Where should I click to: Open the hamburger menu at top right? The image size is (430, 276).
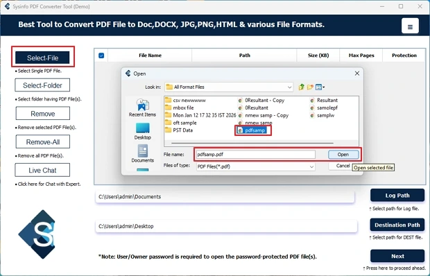[x=410, y=26]
